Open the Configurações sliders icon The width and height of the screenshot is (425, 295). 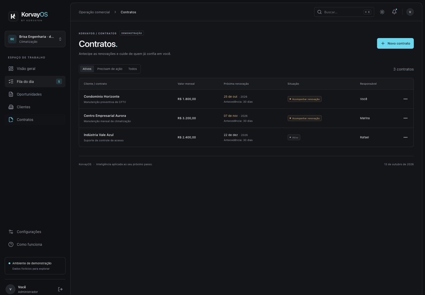pos(11,232)
